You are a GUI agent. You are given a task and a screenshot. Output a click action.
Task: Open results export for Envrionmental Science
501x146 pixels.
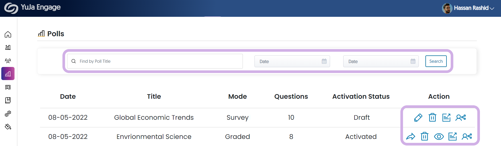pos(453,137)
